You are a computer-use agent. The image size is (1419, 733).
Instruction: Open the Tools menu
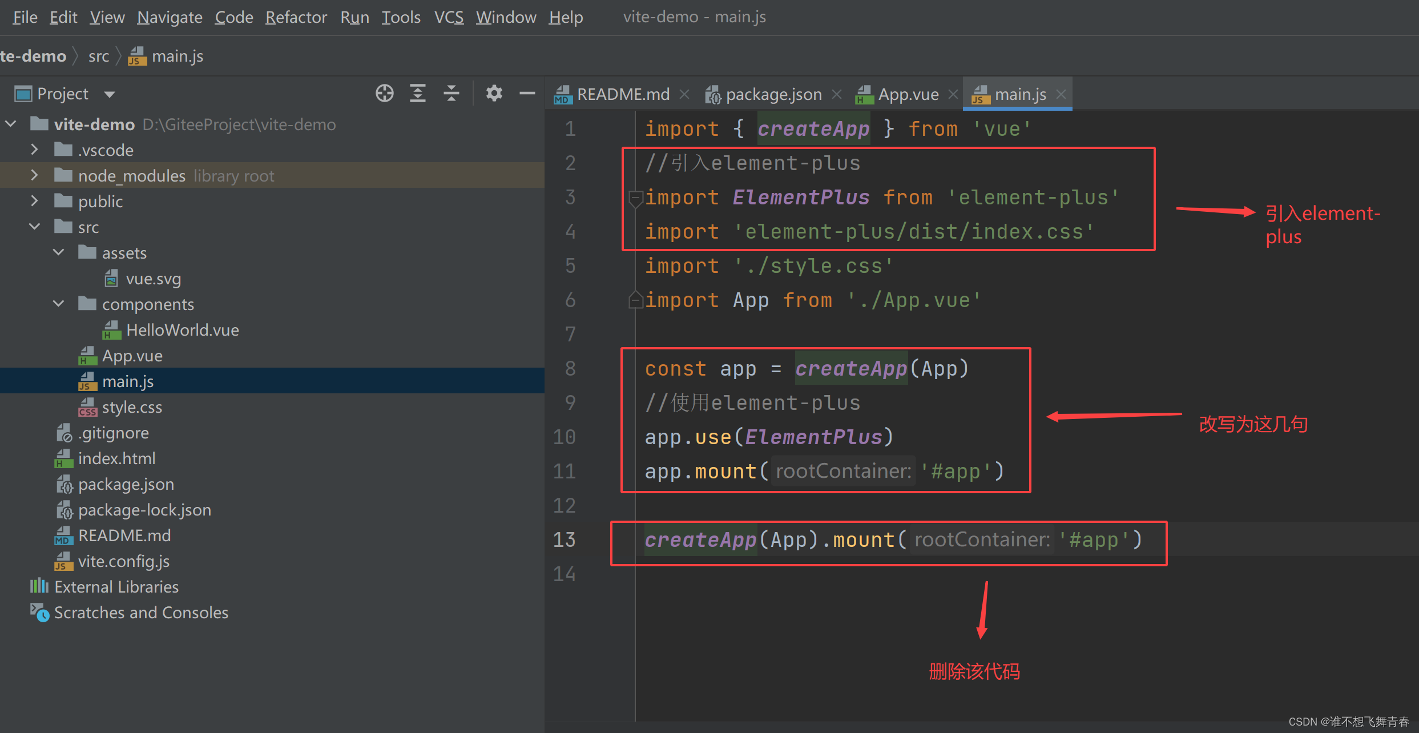(x=401, y=17)
